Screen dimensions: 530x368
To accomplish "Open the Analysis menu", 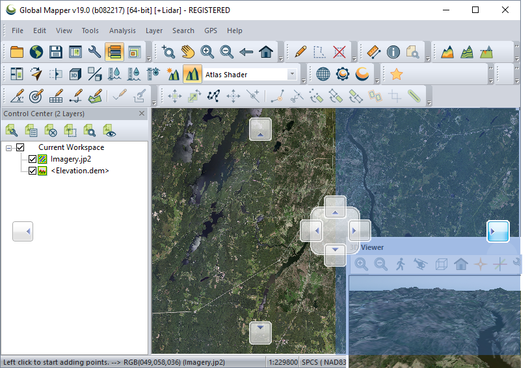I will (x=122, y=31).
